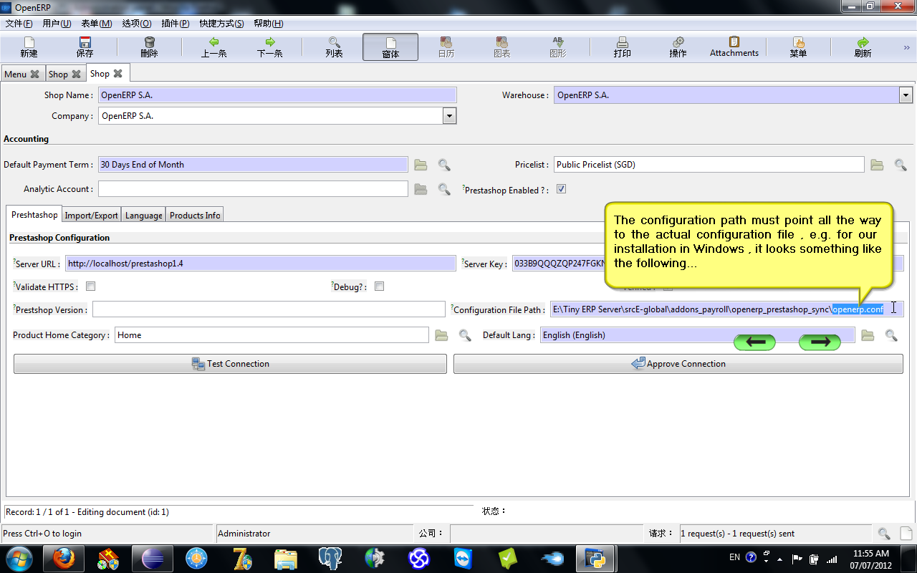Open pgAdmin elephant icon in taskbar
917x573 pixels.
coord(330,558)
